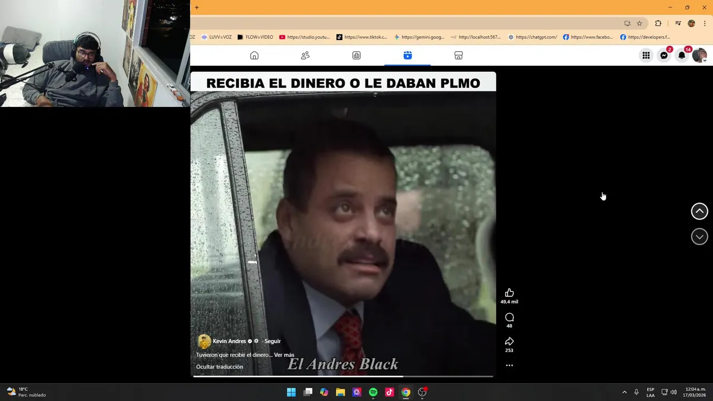Screen dimensions: 713x401
Task: Click the microphone tray icon
Action: pyautogui.click(x=636, y=392)
